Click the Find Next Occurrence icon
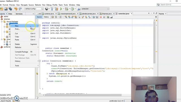This screenshot has height=102, width=181. pos(72,17)
